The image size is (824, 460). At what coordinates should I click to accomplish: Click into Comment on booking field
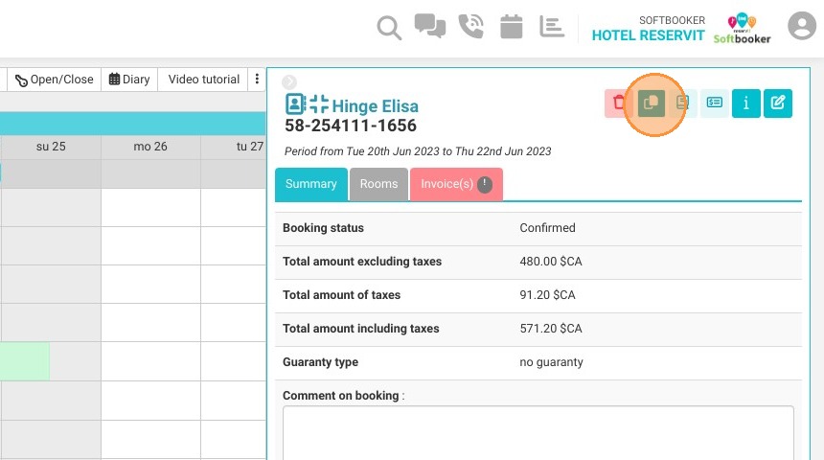click(x=538, y=432)
